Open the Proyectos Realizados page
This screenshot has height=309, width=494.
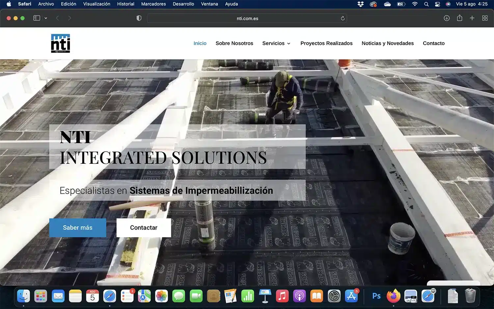326,43
